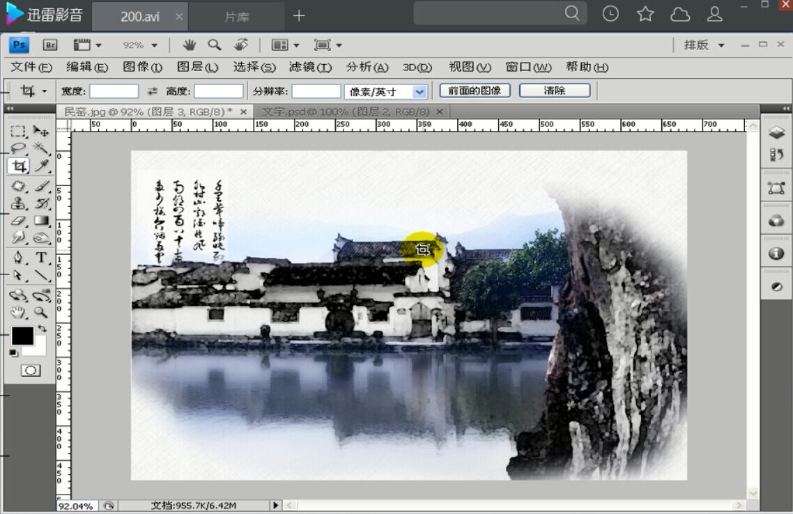Enter Quick Mask mode

click(x=30, y=370)
